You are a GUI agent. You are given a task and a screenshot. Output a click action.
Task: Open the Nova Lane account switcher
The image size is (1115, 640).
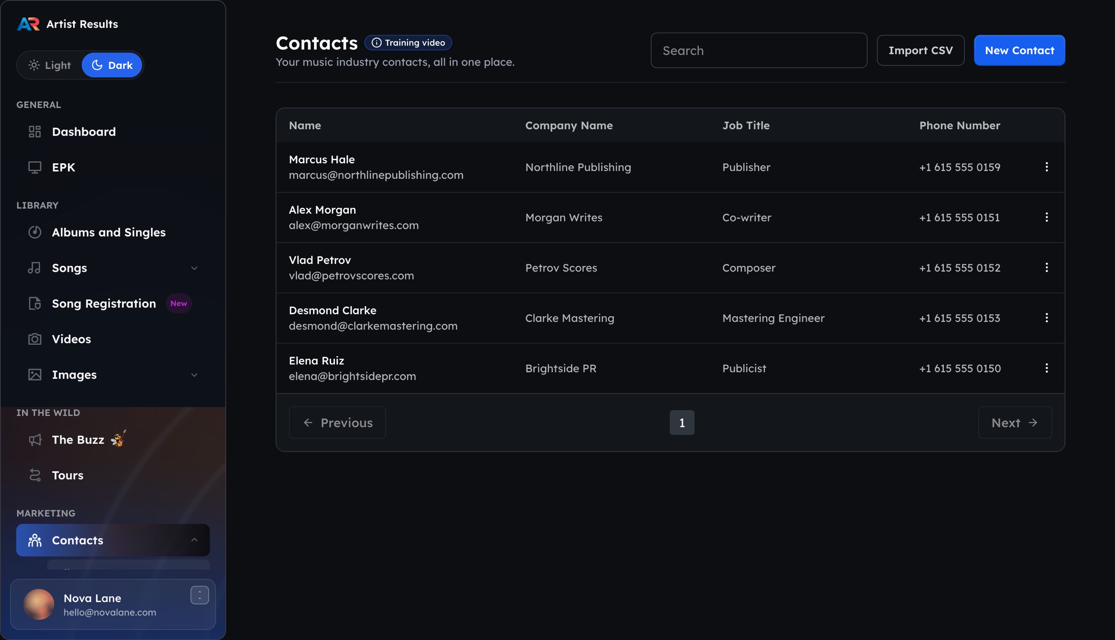point(199,595)
